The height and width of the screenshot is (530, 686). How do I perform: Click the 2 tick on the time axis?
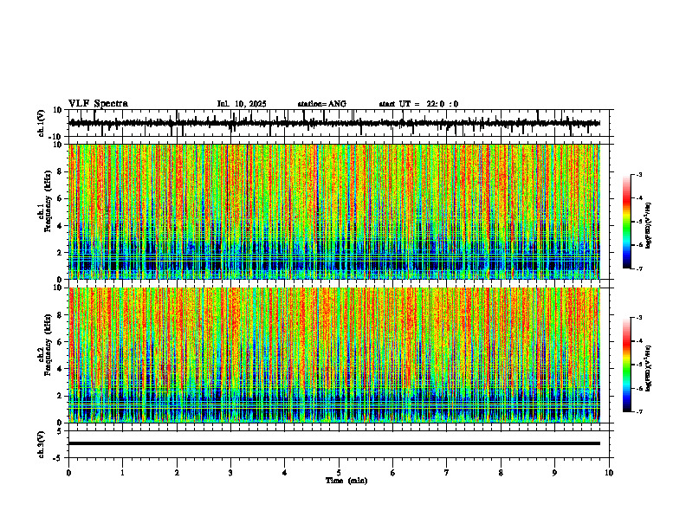coord(177,473)
